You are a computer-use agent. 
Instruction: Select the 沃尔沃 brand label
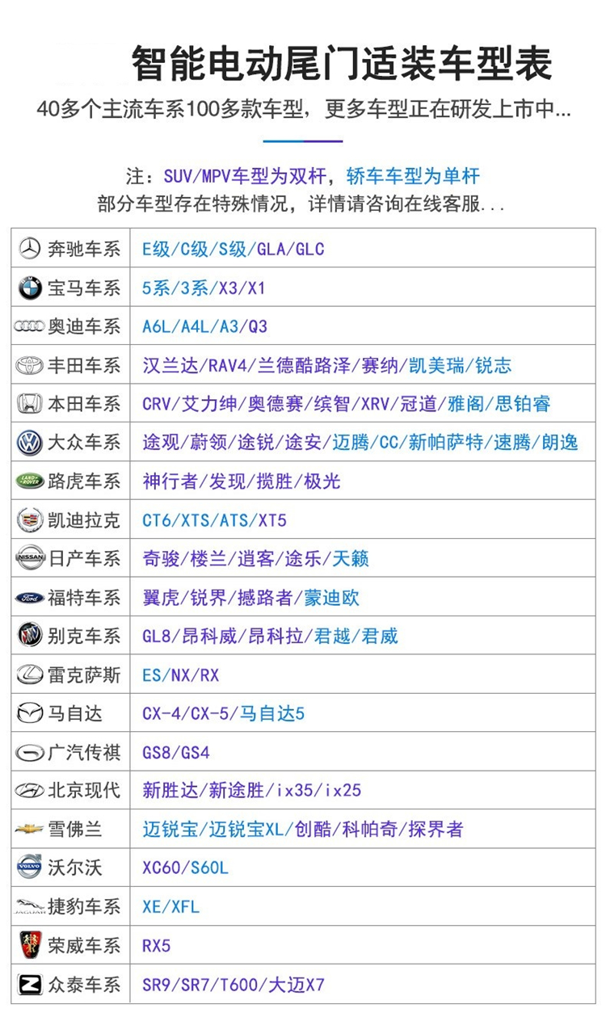[74, 868]
